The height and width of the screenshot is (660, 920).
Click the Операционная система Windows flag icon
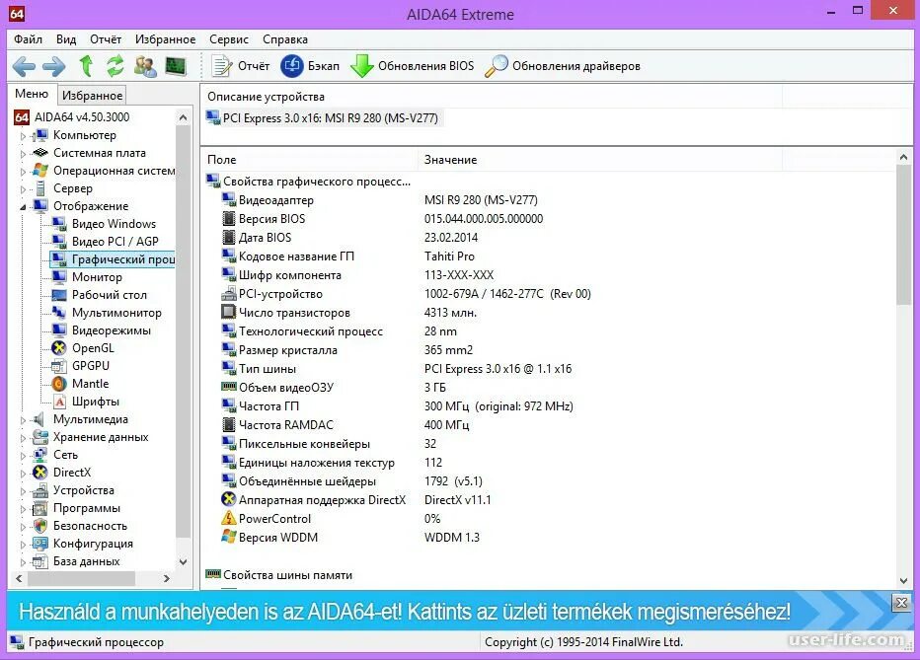[39, 171]
